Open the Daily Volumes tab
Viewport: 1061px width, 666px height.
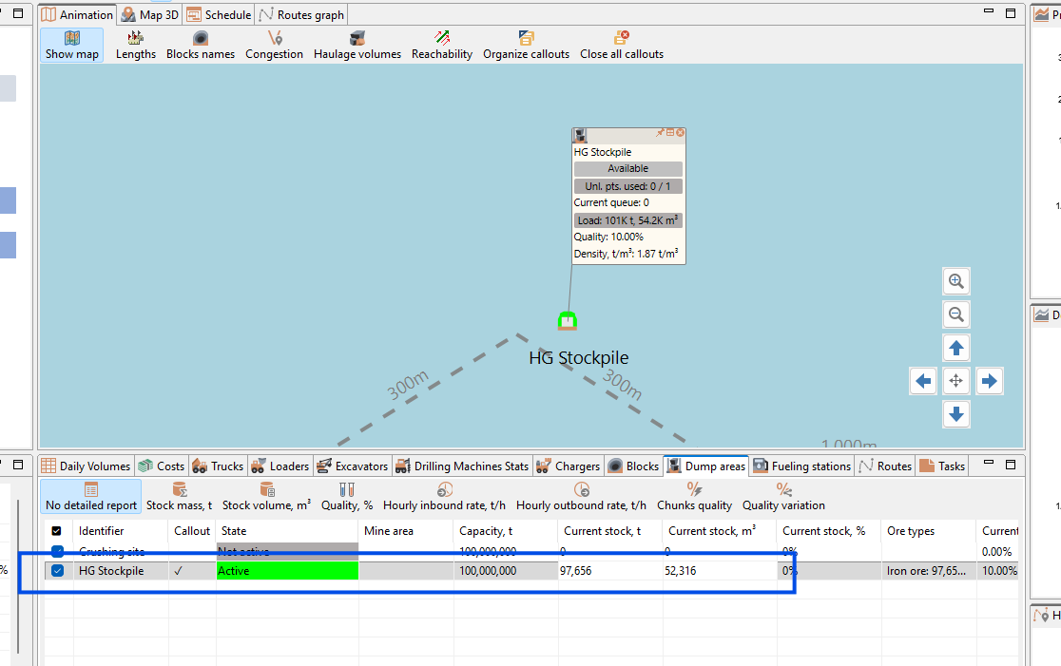(86, 466)
